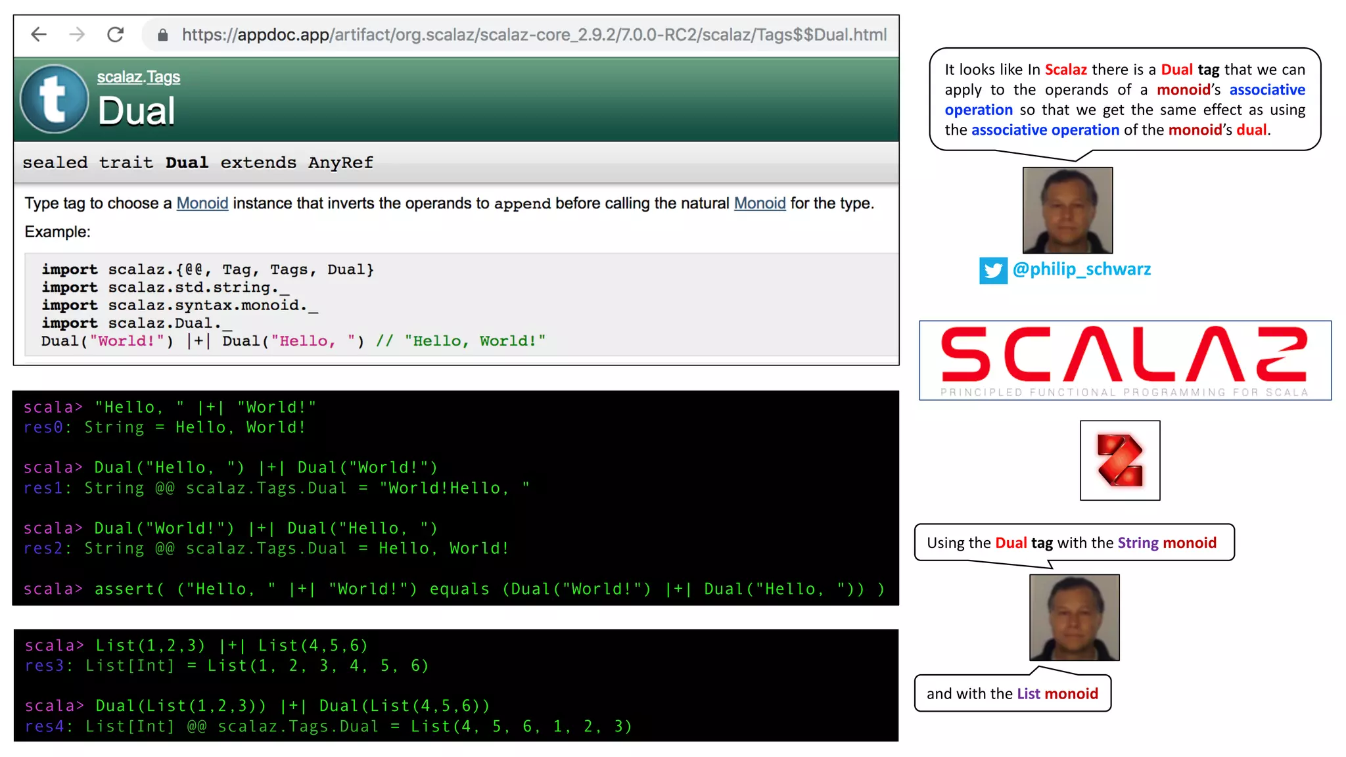Screen dimensions: 1346x757
Task: Open the second Monoid link after 'natural'
Action: [760, 203]
